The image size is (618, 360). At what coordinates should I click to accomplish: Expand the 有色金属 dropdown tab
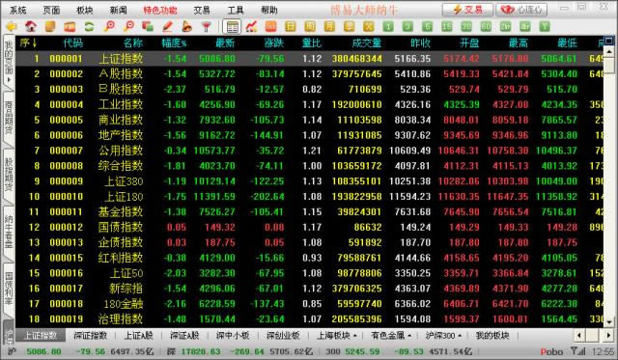(x=391, y=336)
